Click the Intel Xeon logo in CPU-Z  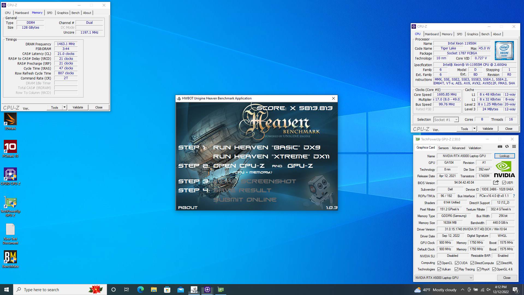[x=504, y=51]
